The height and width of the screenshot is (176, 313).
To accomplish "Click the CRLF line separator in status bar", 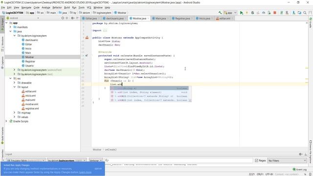I will pos(260,174).
